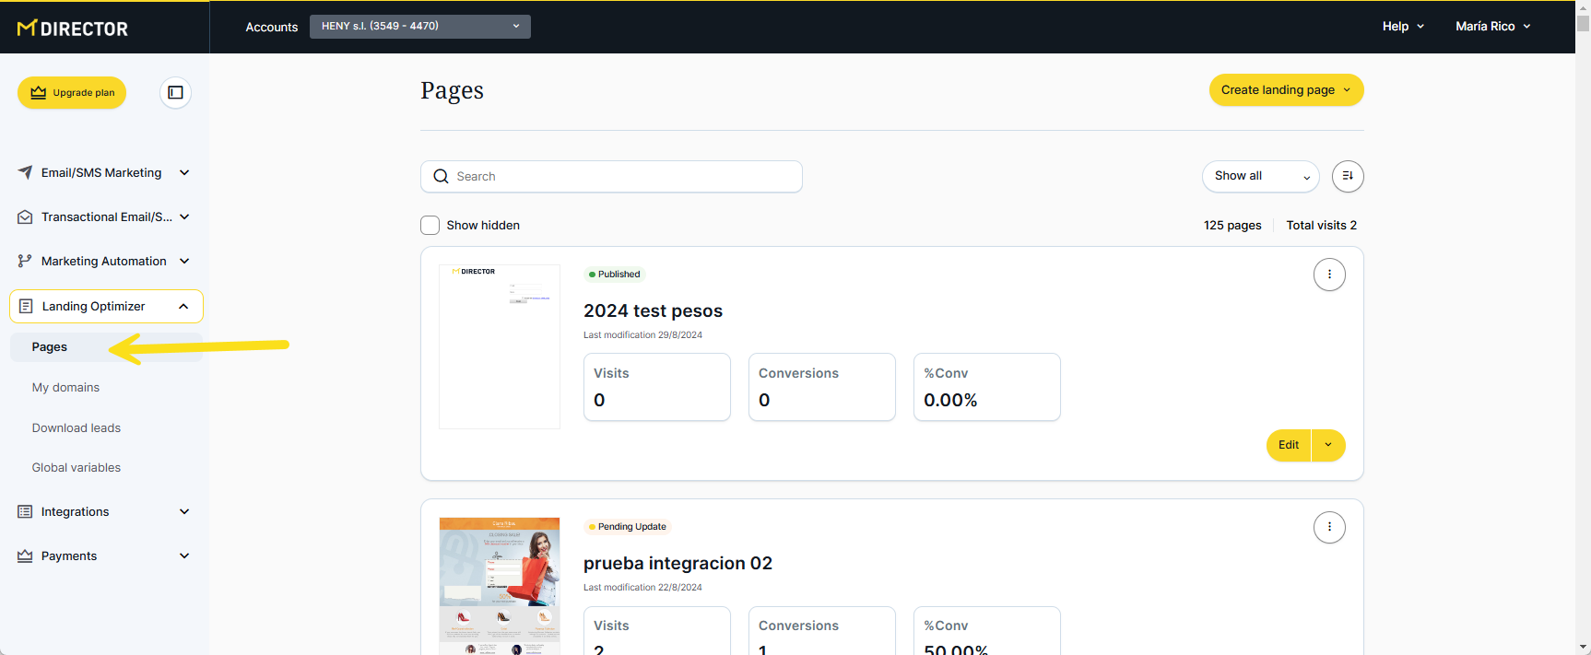Click the Integrations list icon
This screenshot has width=1591, height=655.
coord(25,512)
